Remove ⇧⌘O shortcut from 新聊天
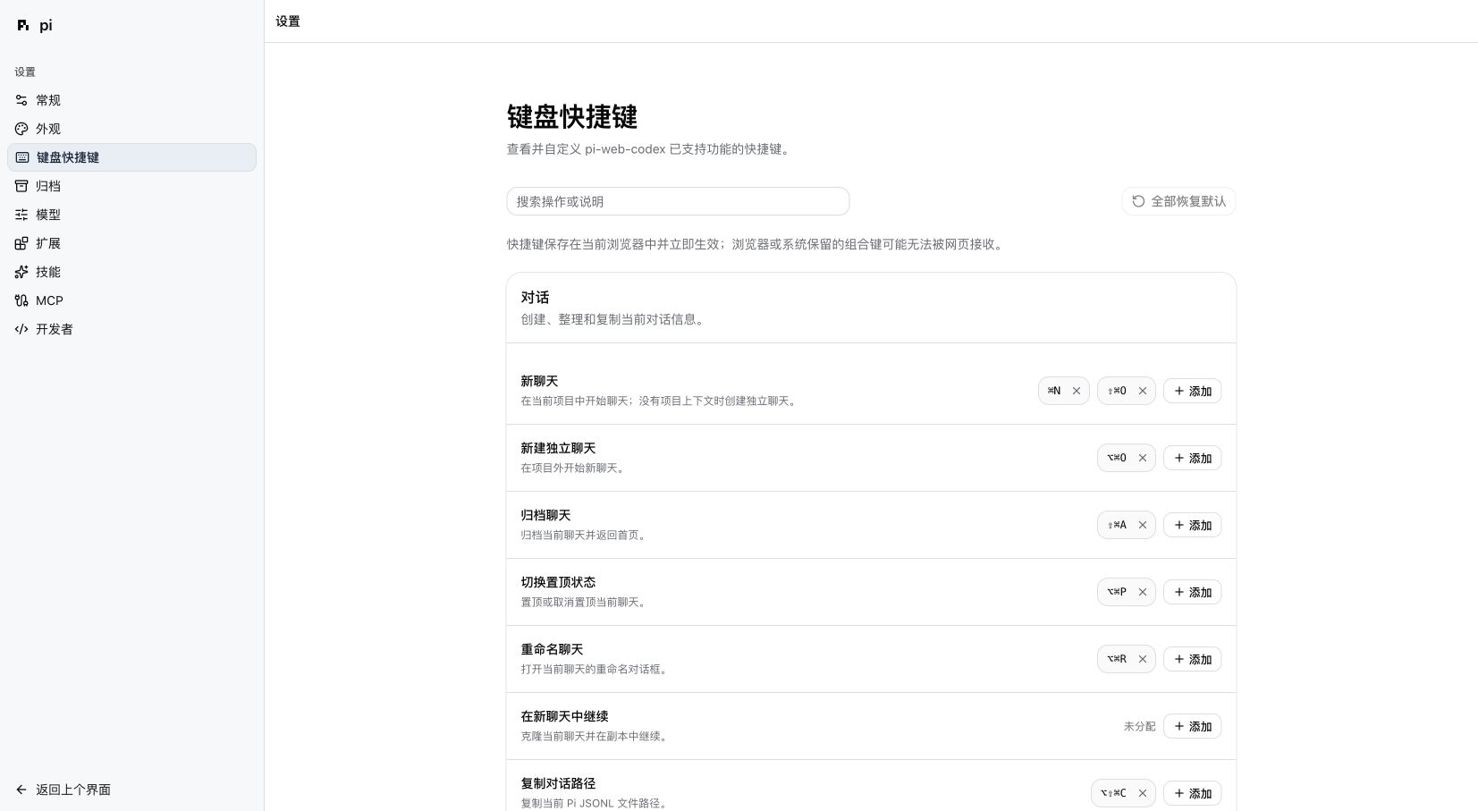 [1143, 391]
